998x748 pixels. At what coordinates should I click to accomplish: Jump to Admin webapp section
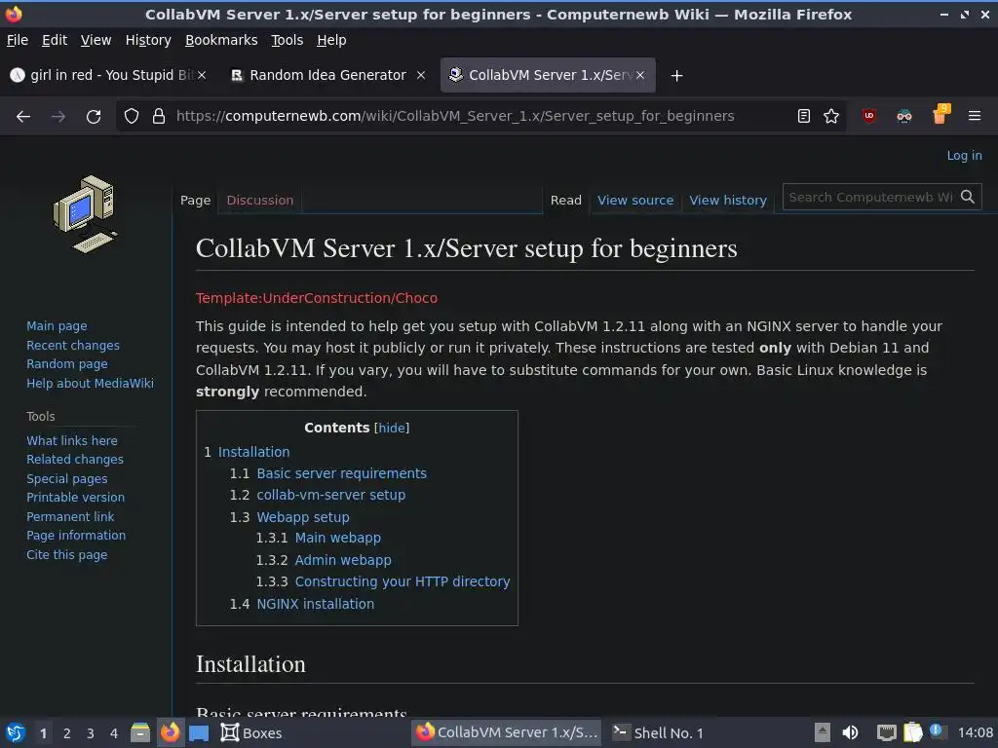pos(343,560)
